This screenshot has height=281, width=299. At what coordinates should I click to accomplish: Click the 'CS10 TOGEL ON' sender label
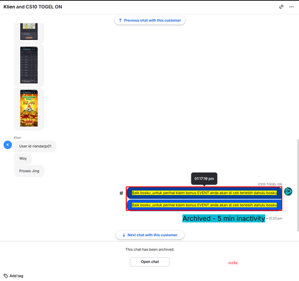click(x=270, y=184)
